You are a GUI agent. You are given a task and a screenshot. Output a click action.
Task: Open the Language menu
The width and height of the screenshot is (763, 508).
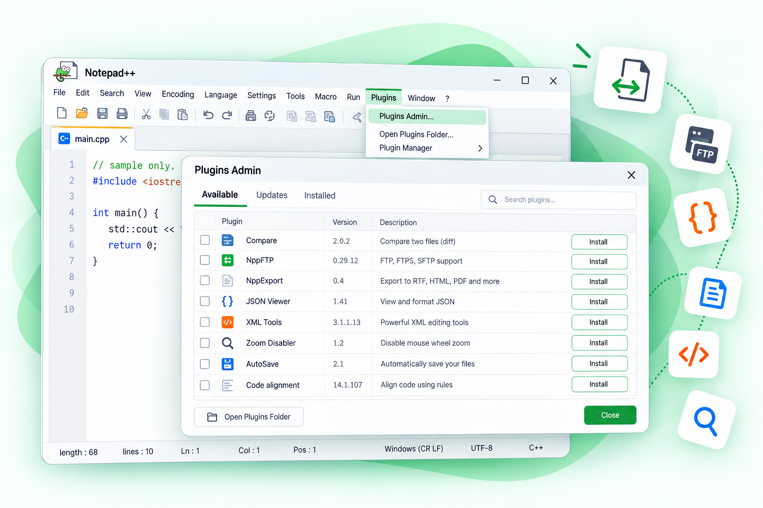click(x=221, y=95)
